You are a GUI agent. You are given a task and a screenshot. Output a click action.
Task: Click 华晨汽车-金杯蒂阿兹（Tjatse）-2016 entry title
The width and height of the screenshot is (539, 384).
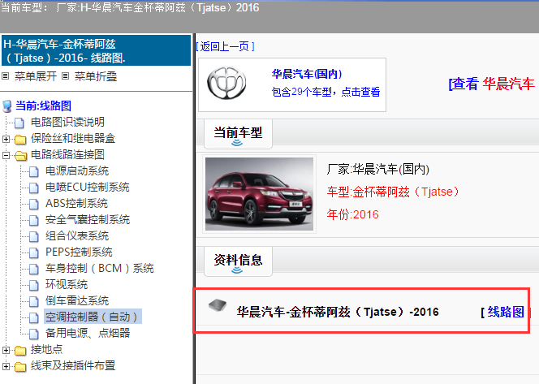pyautogui.click(x=338, y=312)
